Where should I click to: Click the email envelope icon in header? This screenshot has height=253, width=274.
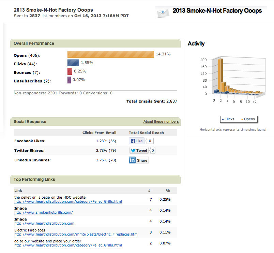click(163, 13)
